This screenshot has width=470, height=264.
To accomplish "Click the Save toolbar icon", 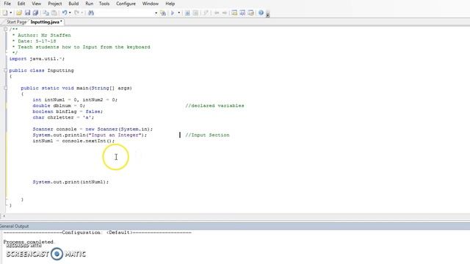I will [x=27, y=13].
